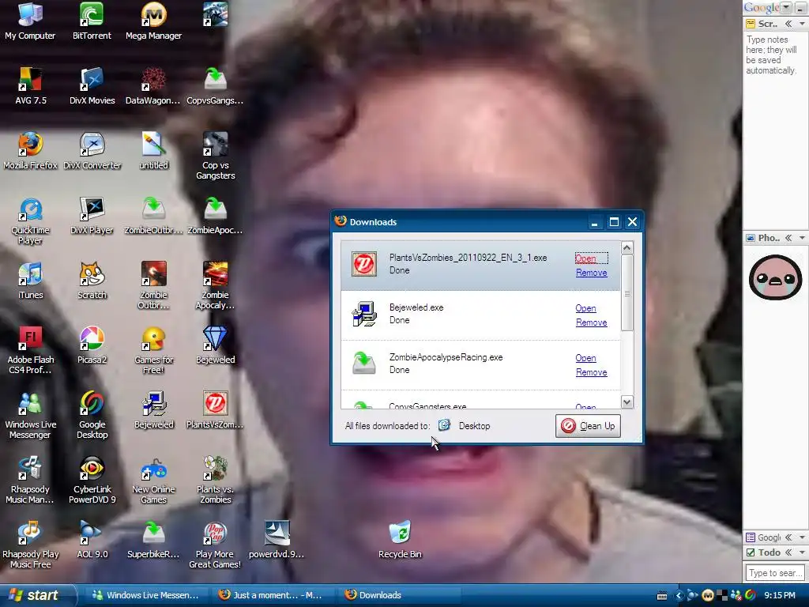This screenshot has width=809, height=607.
Task: Click the Clean Up button
Action: (588, 426)
